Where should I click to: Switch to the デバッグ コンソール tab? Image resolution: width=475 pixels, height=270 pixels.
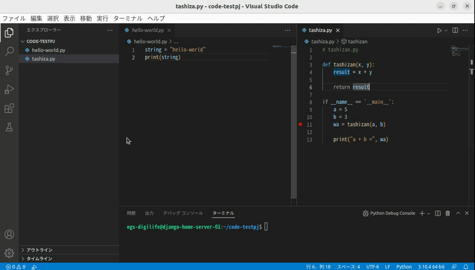pyautogui.click(x=183, y=213)
